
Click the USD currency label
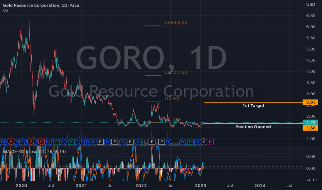click(311, 4)
